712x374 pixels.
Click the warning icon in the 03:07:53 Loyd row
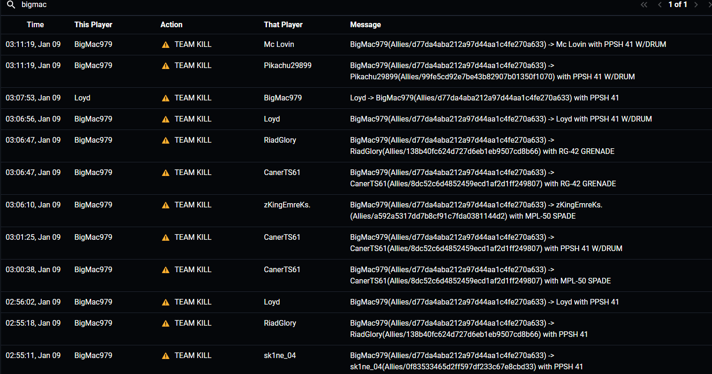166,98
